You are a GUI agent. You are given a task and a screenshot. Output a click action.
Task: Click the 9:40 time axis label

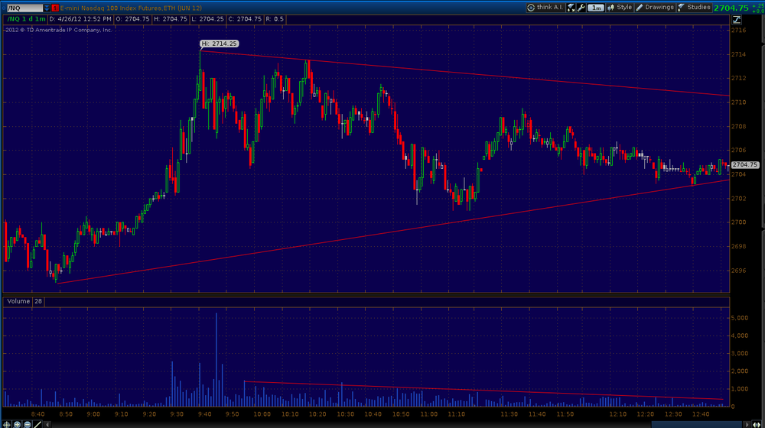click(x=205, y=414)
